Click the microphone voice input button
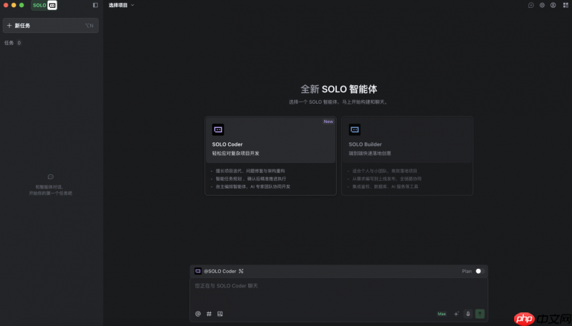Screen dimensions: 572x326 (468, 314)
